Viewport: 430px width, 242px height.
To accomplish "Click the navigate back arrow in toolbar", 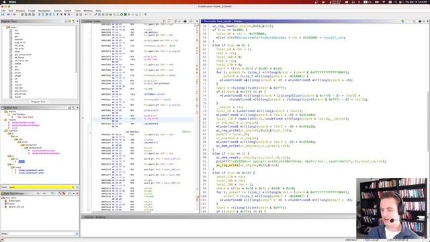I will point(9,14).
